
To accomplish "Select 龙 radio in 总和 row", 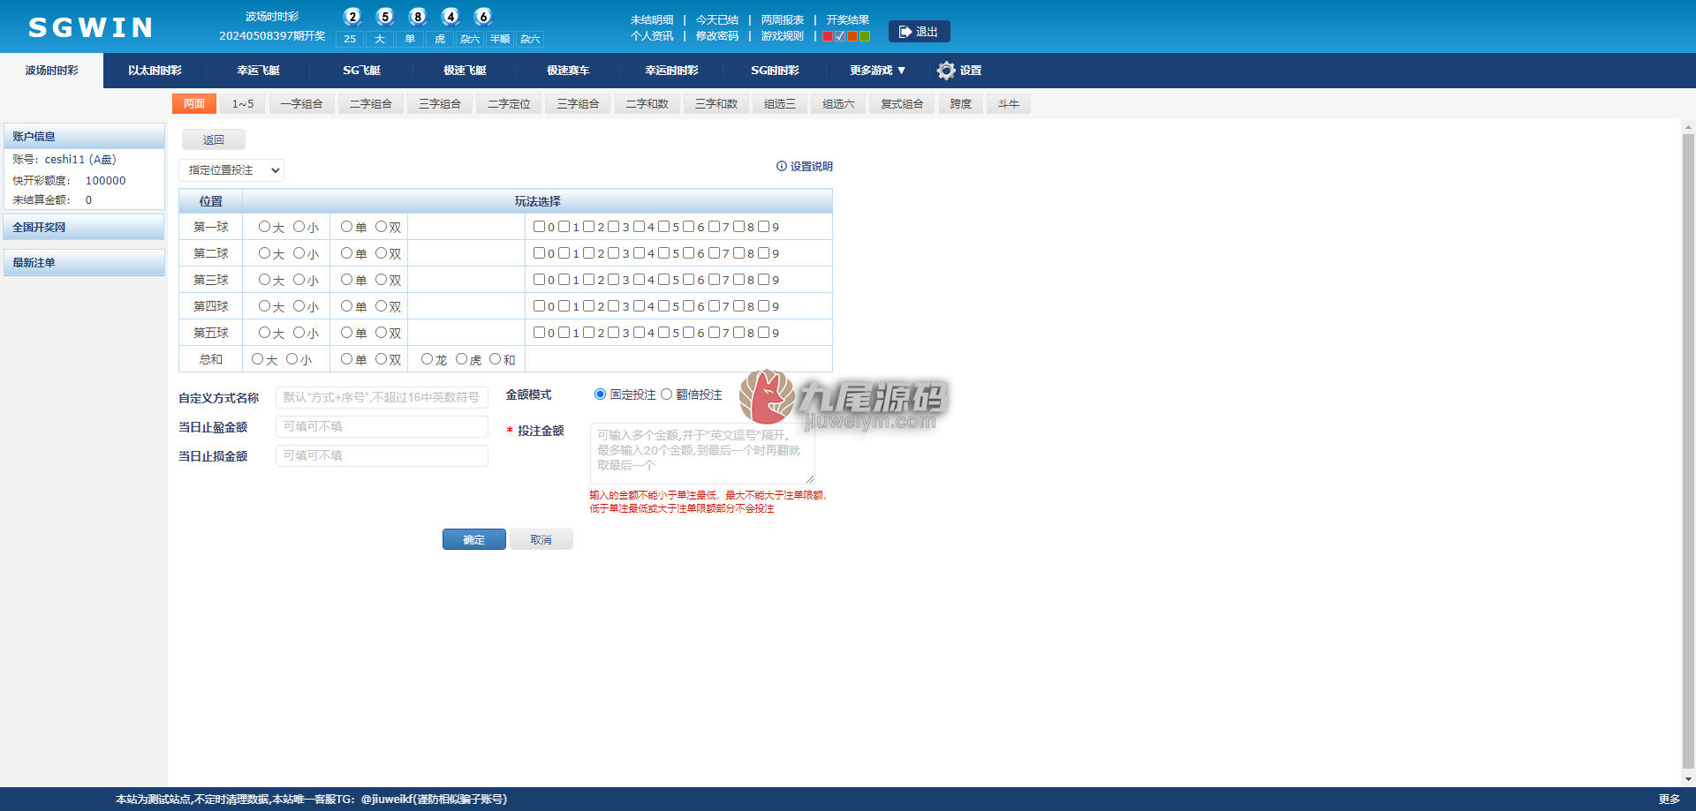I will click(427, 359).
